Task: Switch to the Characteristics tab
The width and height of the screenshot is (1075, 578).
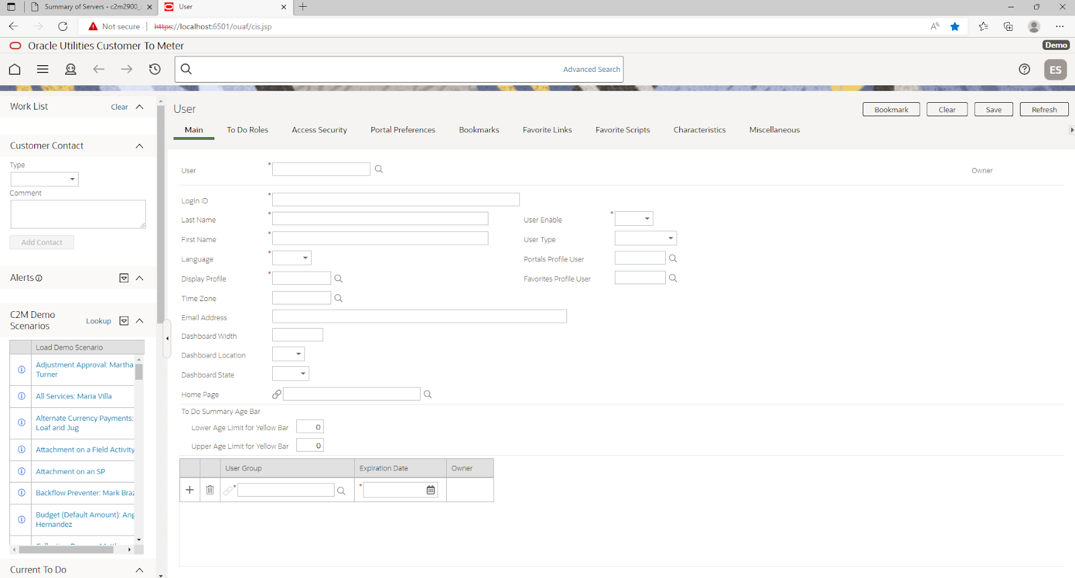Action: pyautogui.click(x=699, y=130)
